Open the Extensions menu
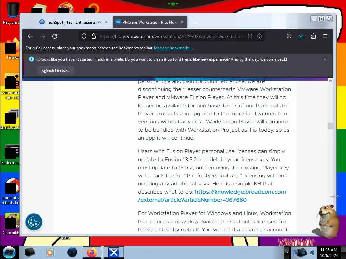 [x=313, y=36]
